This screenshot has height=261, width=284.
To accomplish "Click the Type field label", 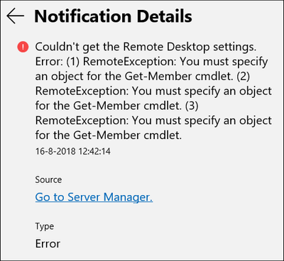I will (45, 227).
